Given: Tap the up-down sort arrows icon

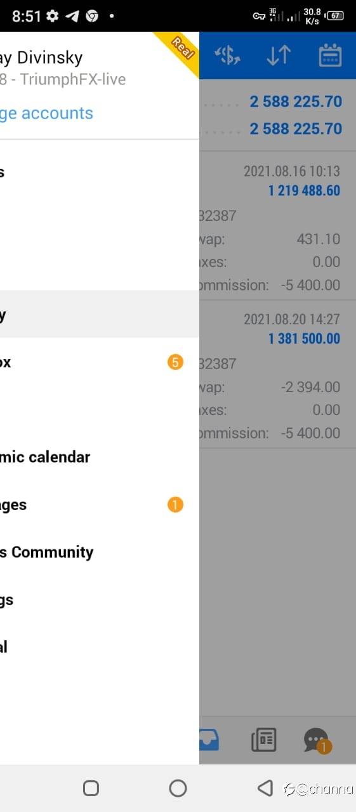Looking at the screenshot, I should (278, 56).
